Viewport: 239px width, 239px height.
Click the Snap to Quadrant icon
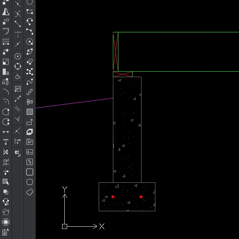click(x=18, y=66)
